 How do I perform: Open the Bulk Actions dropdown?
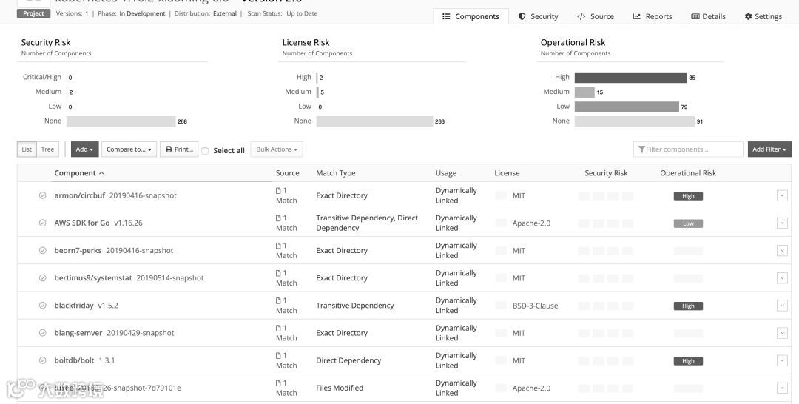pyautogui.click(x=277, y=149)
